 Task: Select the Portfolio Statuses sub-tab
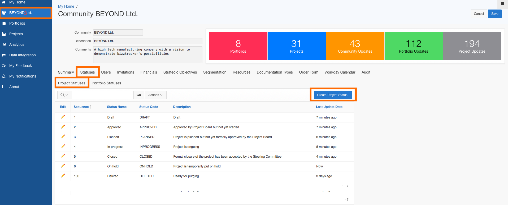point(106,83)
